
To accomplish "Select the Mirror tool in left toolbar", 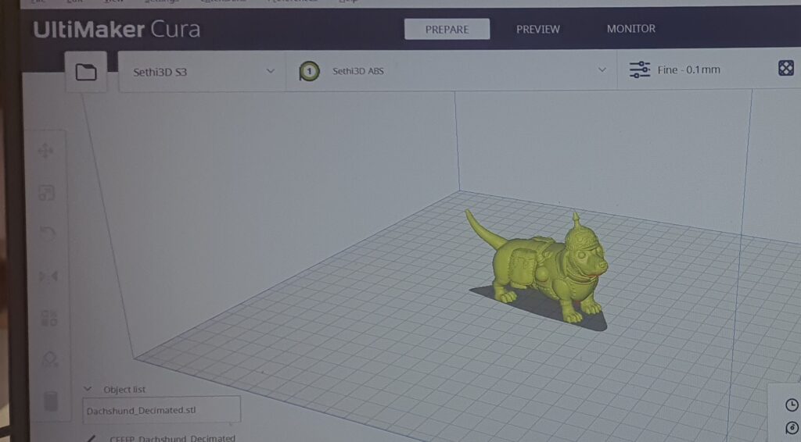I will (48, 276).
